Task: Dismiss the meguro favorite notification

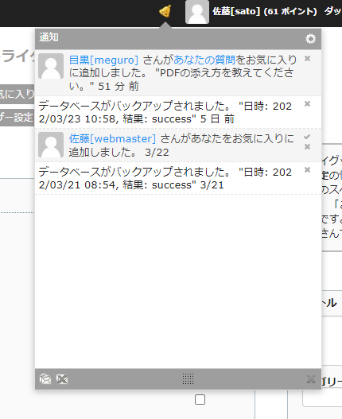Action: click(308, 59)
